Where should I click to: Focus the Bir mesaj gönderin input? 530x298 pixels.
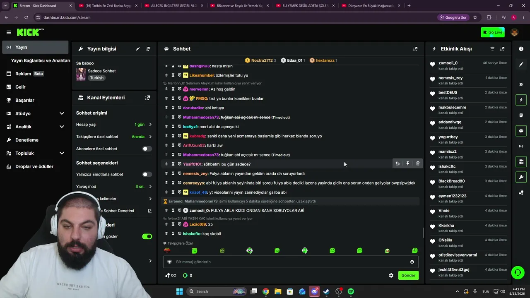(290, 262)
